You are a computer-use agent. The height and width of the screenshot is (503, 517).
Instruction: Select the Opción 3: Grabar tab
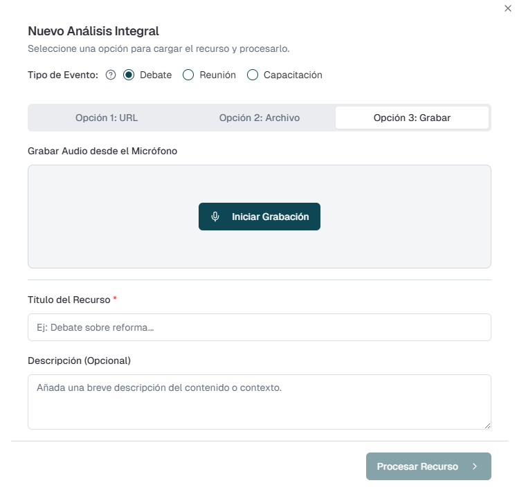coord(412,118)
